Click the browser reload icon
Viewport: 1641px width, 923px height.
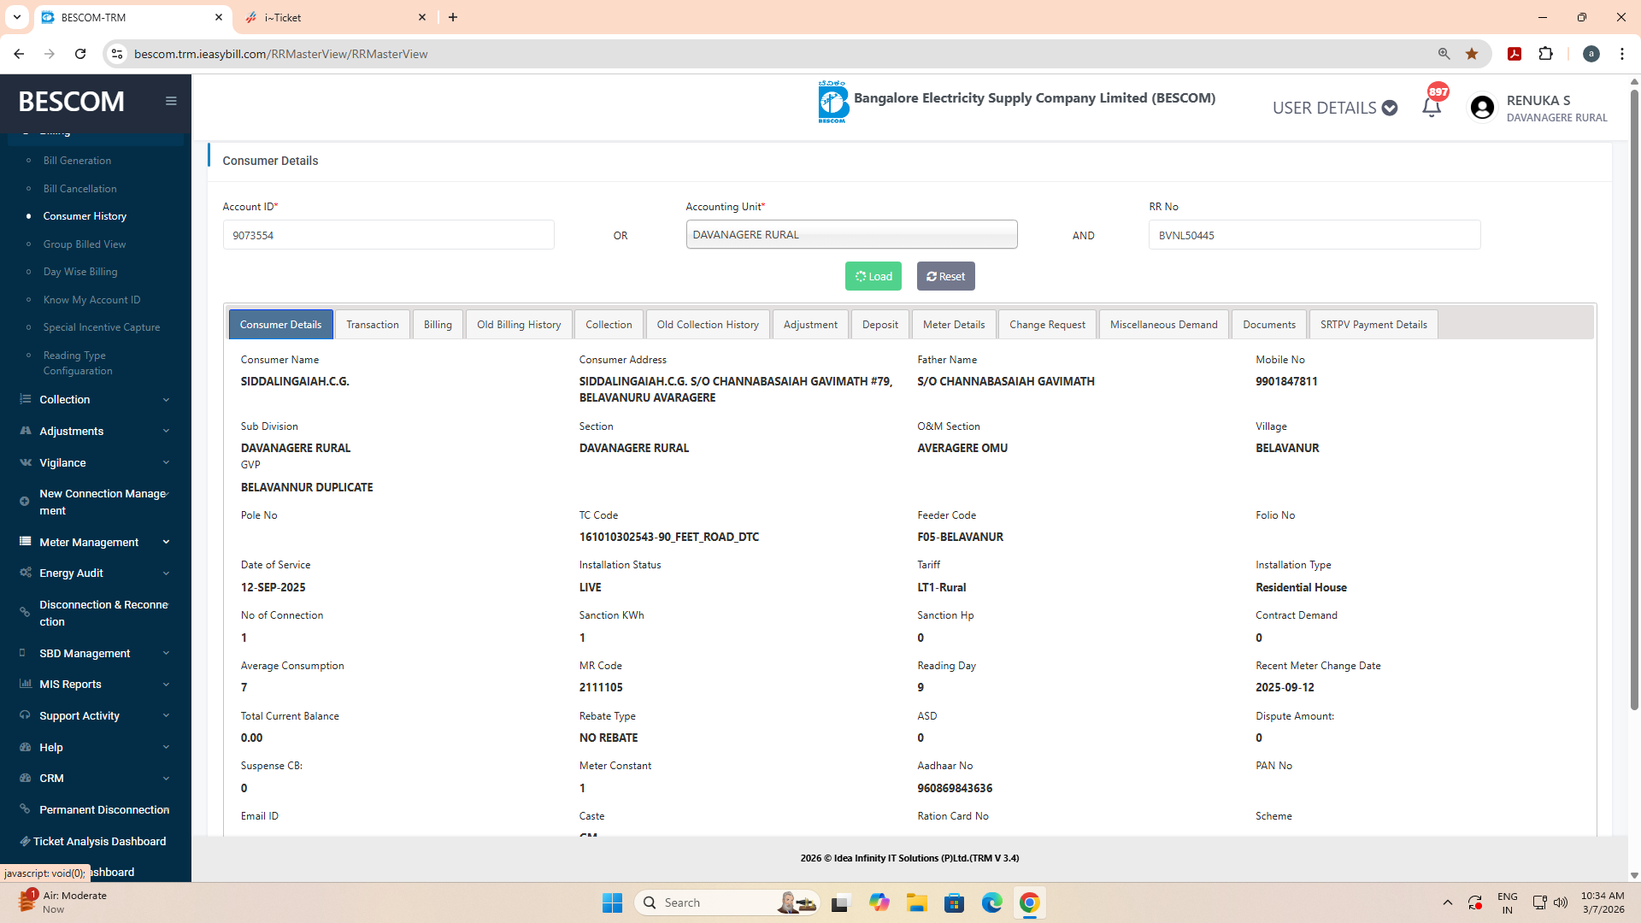coord(80,54)
